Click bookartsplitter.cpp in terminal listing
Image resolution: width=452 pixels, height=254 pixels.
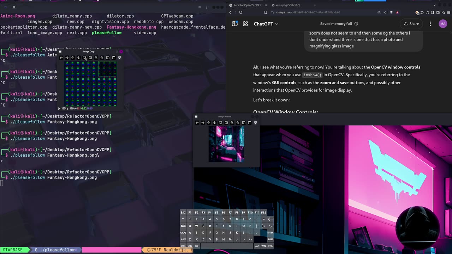[x=24, y=27]
